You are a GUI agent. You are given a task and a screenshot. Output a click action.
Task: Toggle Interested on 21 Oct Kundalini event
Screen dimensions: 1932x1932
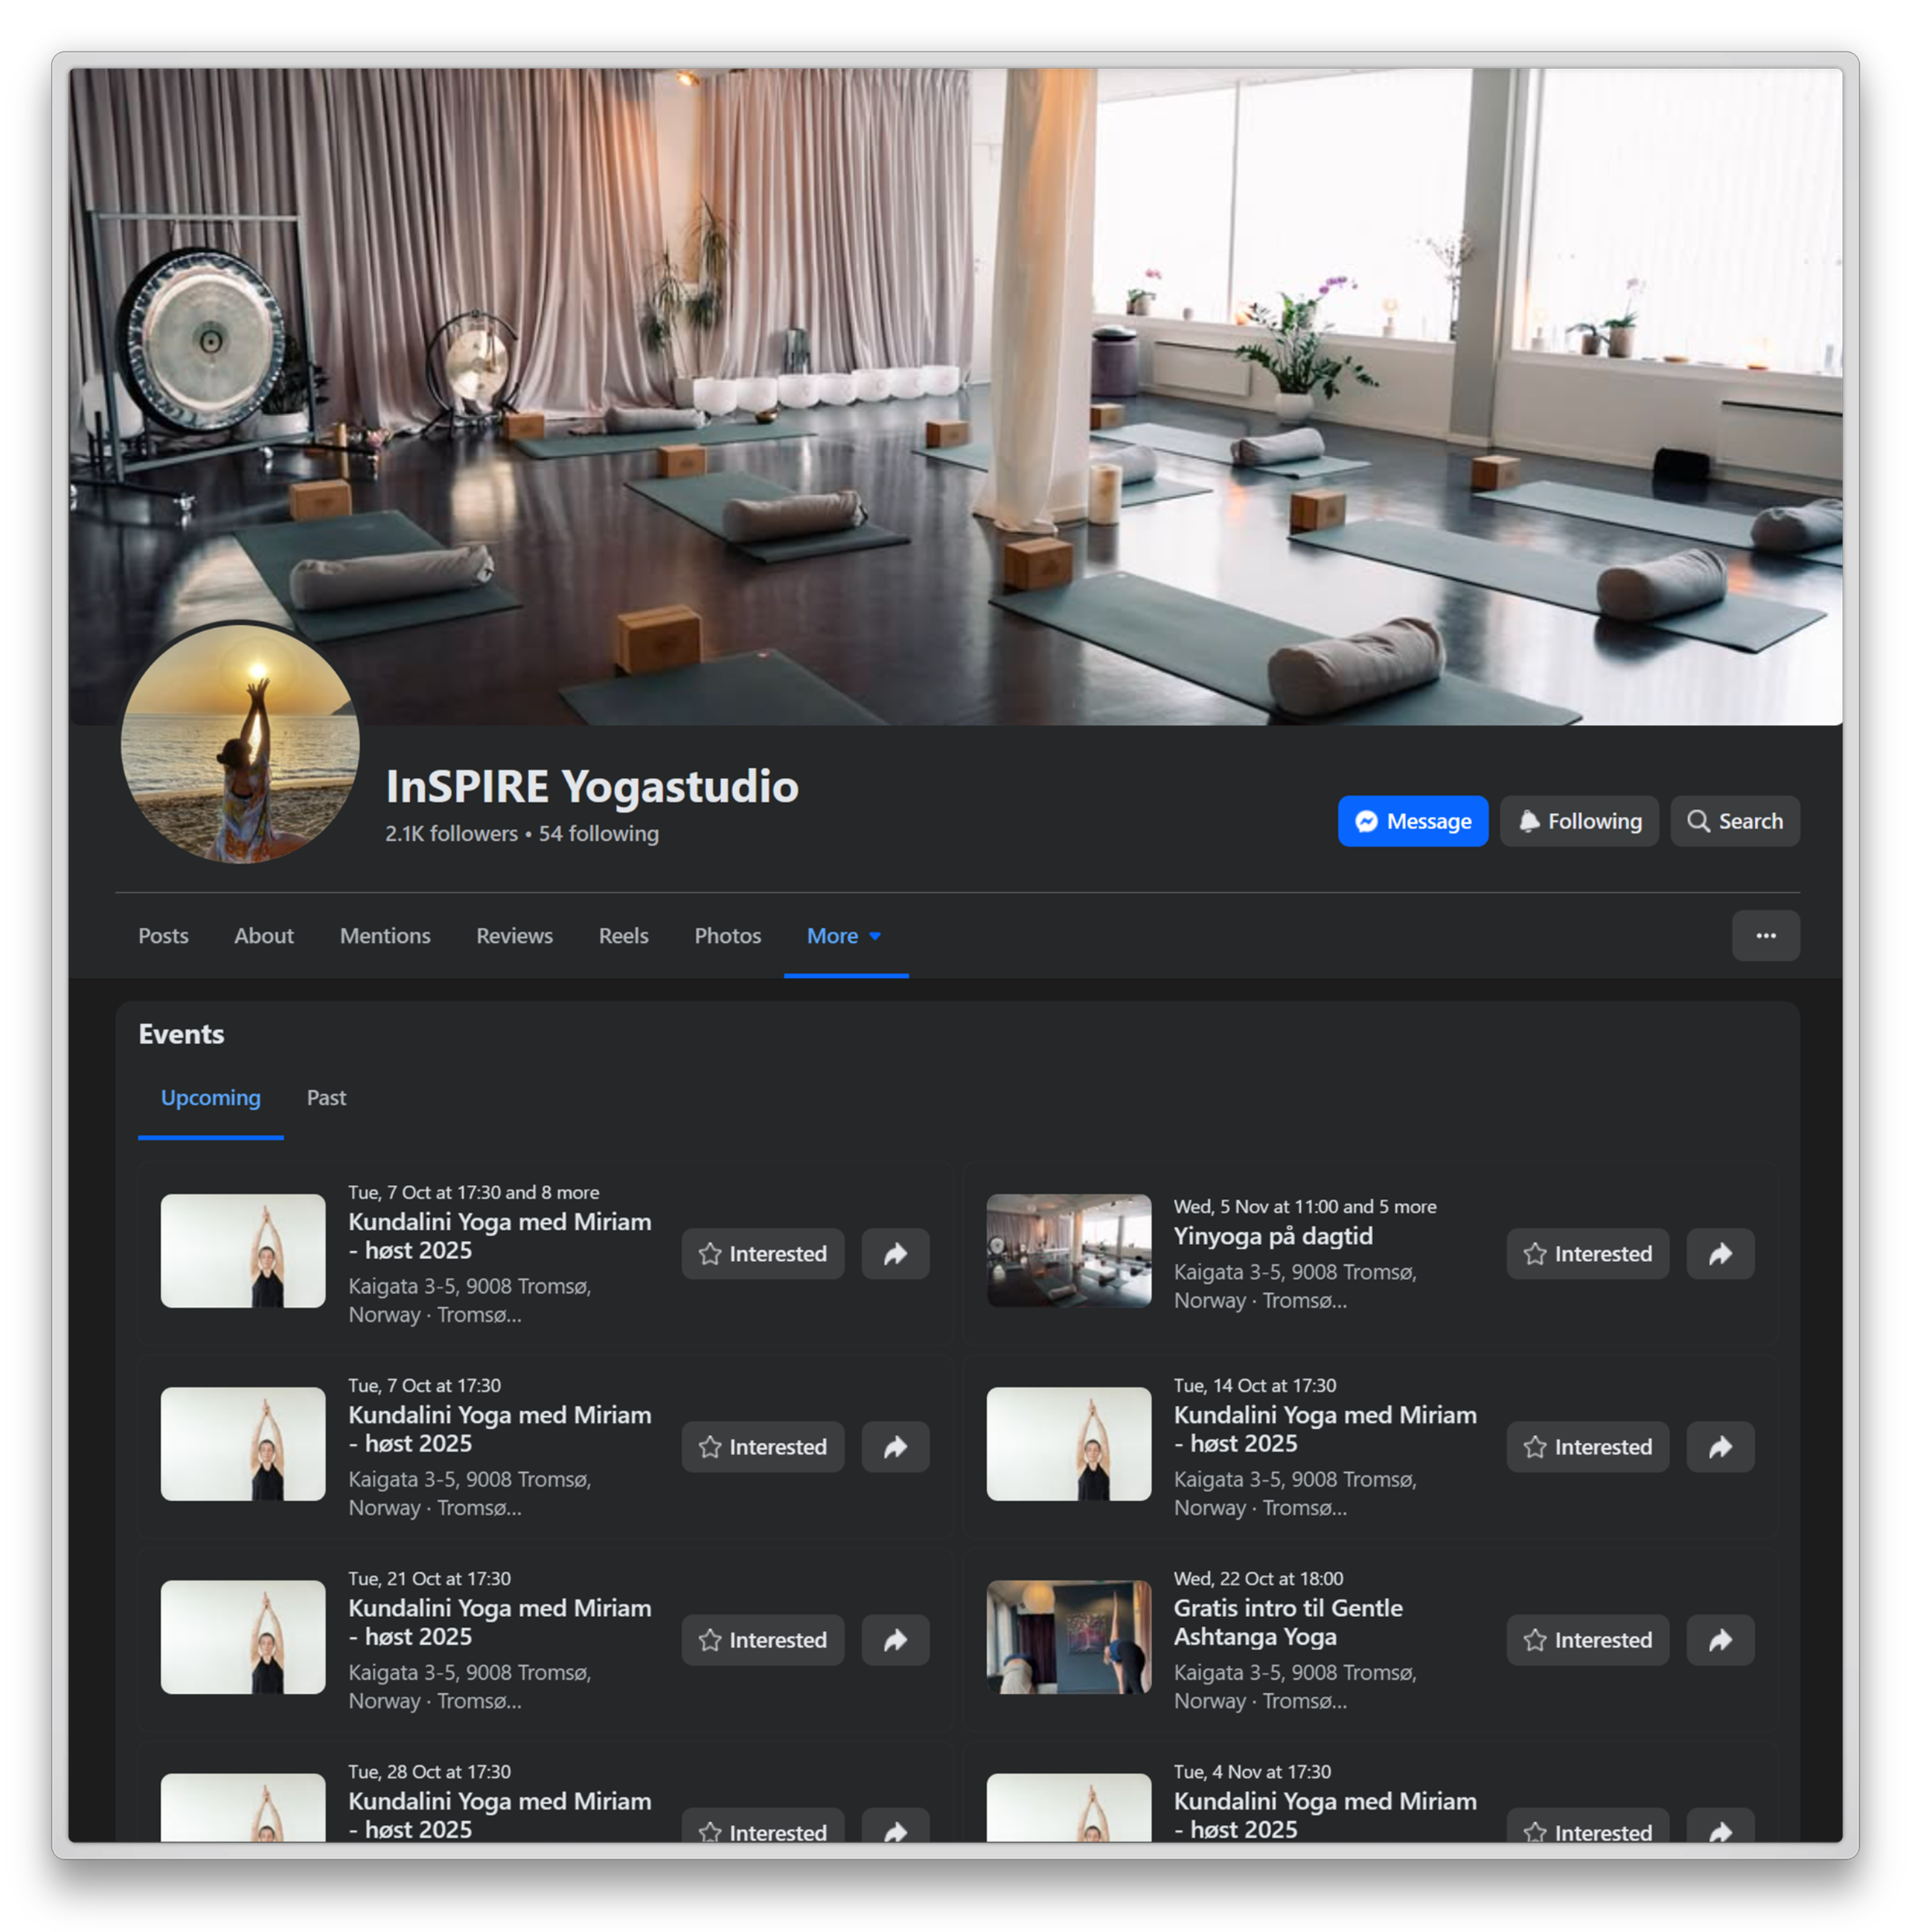762,1640
